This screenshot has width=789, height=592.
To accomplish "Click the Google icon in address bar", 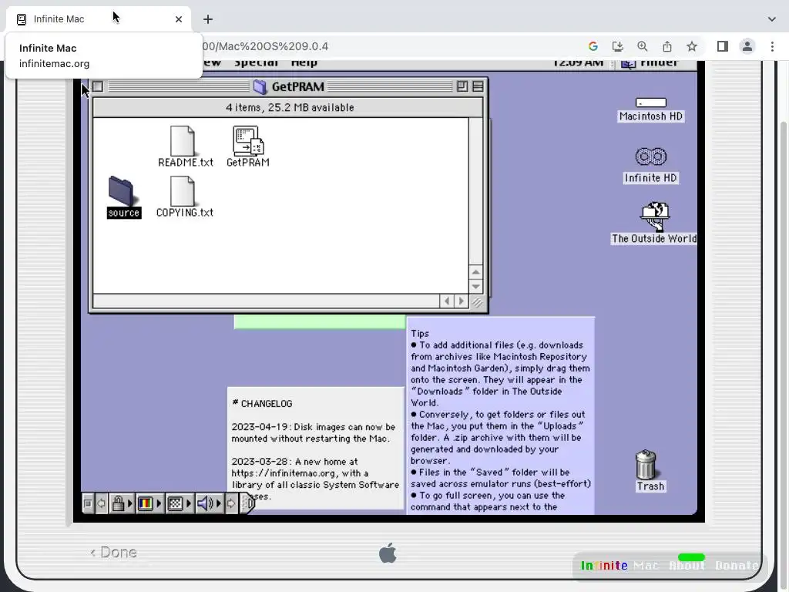I will coord(593,46).
